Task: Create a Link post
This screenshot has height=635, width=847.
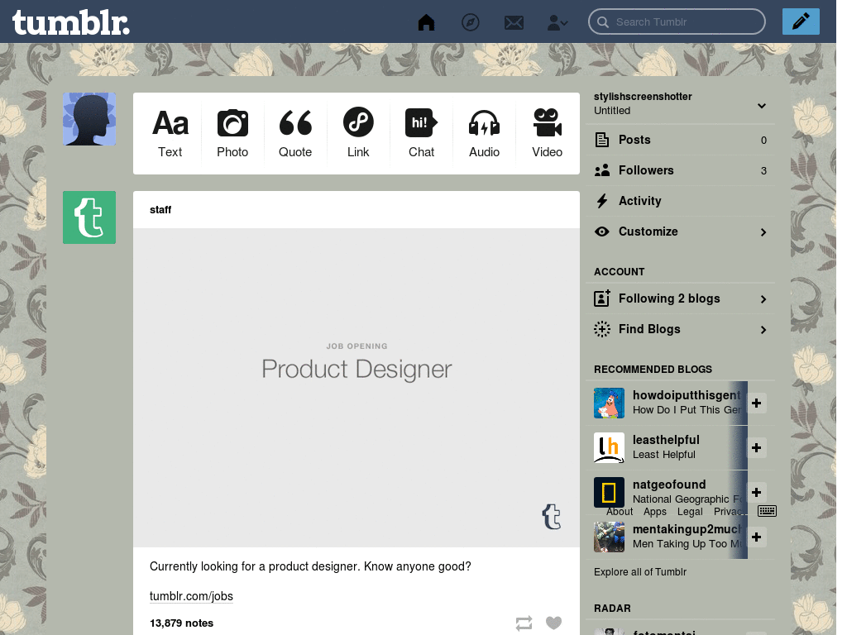Action: tap(358, 133)
